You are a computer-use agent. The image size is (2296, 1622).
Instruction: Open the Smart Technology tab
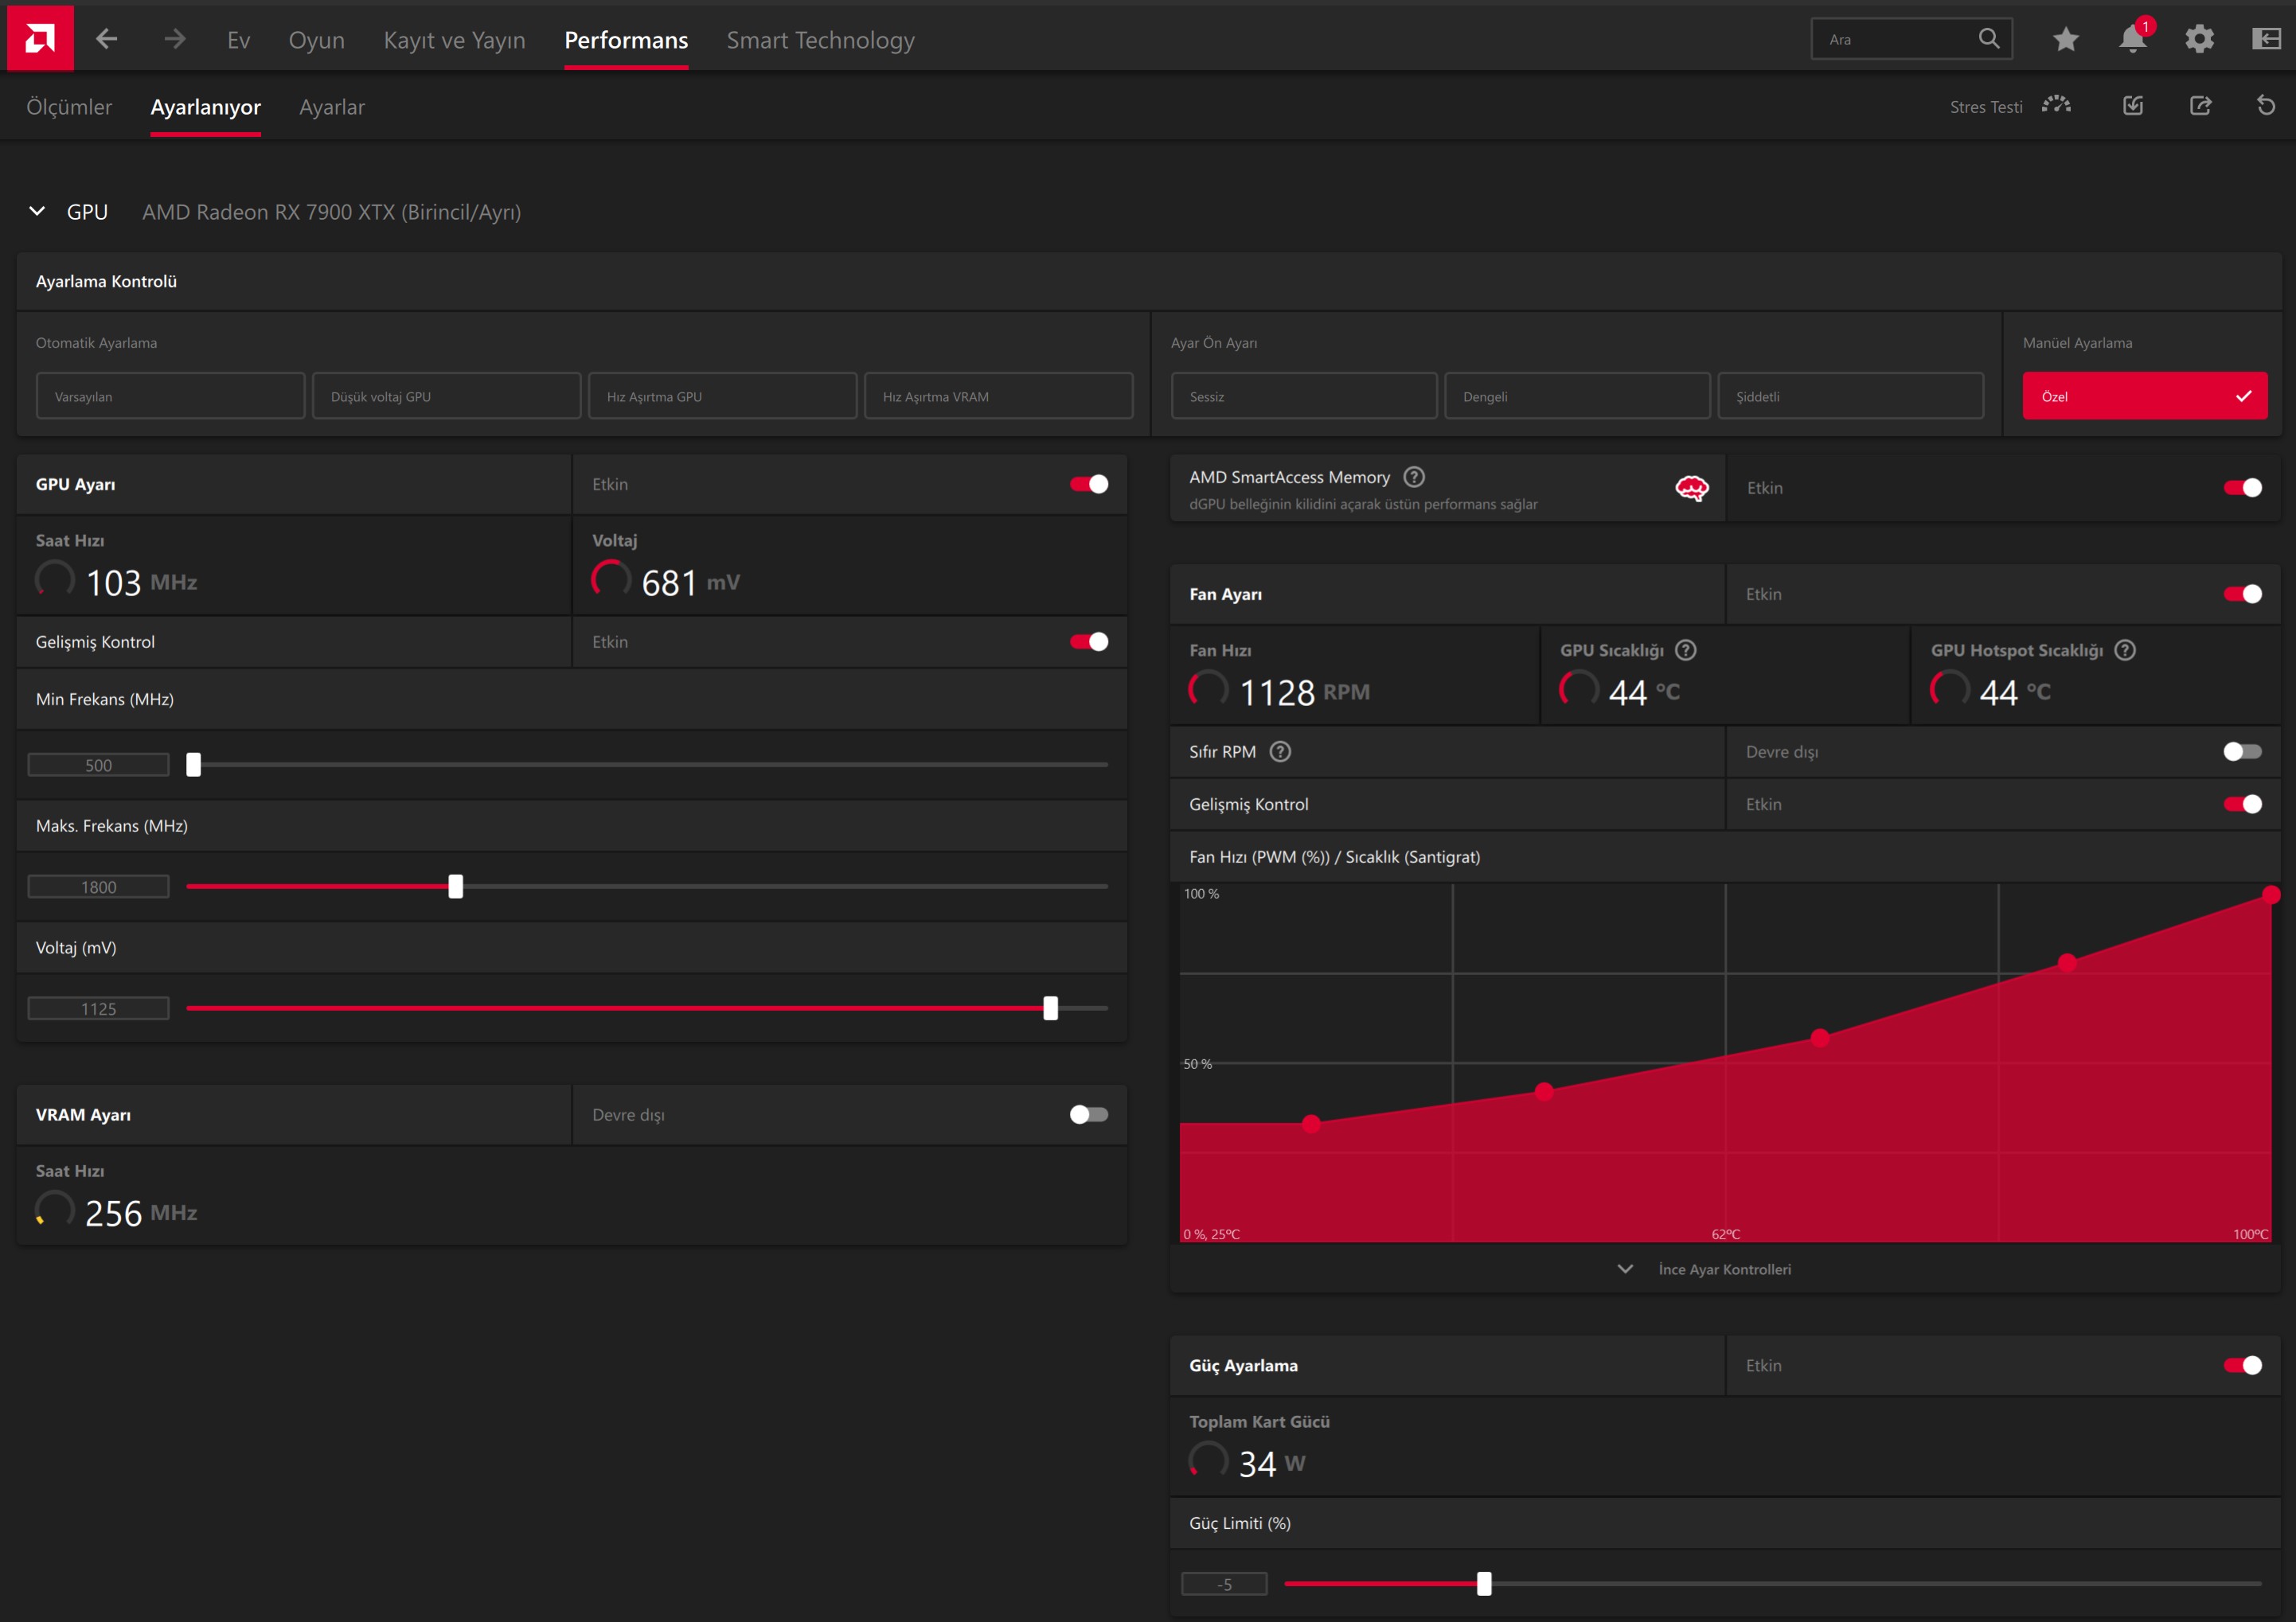[820, 40]
